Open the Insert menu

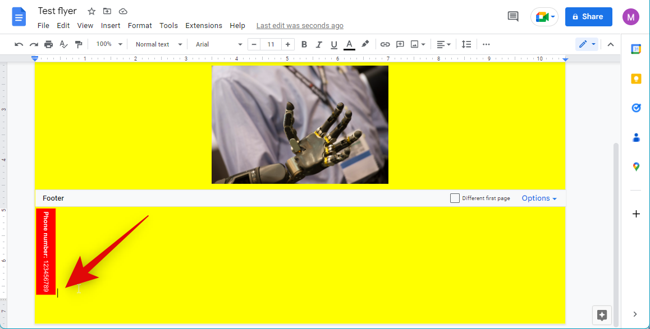pos(111,26)
